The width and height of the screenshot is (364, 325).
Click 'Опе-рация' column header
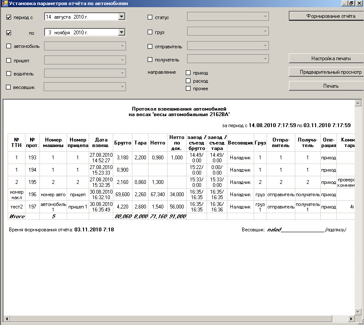(x=328, y=143)
